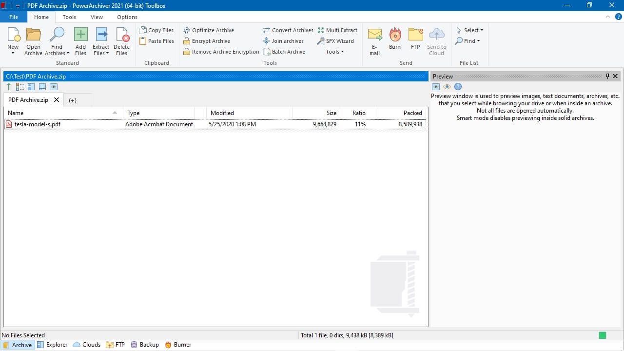The width and height of the screenshot is (624, 351).
Task: Switch to Backup mode in the bottom bar
Action: (x=145, y=345)
